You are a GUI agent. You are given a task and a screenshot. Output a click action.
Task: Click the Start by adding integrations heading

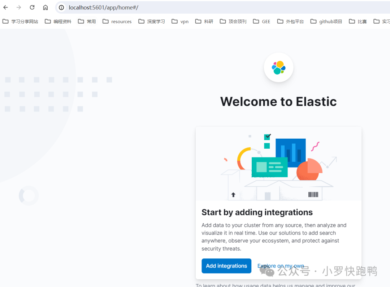coord(257,212)
